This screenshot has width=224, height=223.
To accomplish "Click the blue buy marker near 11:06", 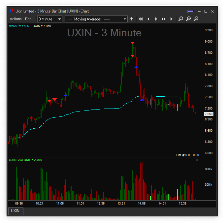I will (65, 95).
